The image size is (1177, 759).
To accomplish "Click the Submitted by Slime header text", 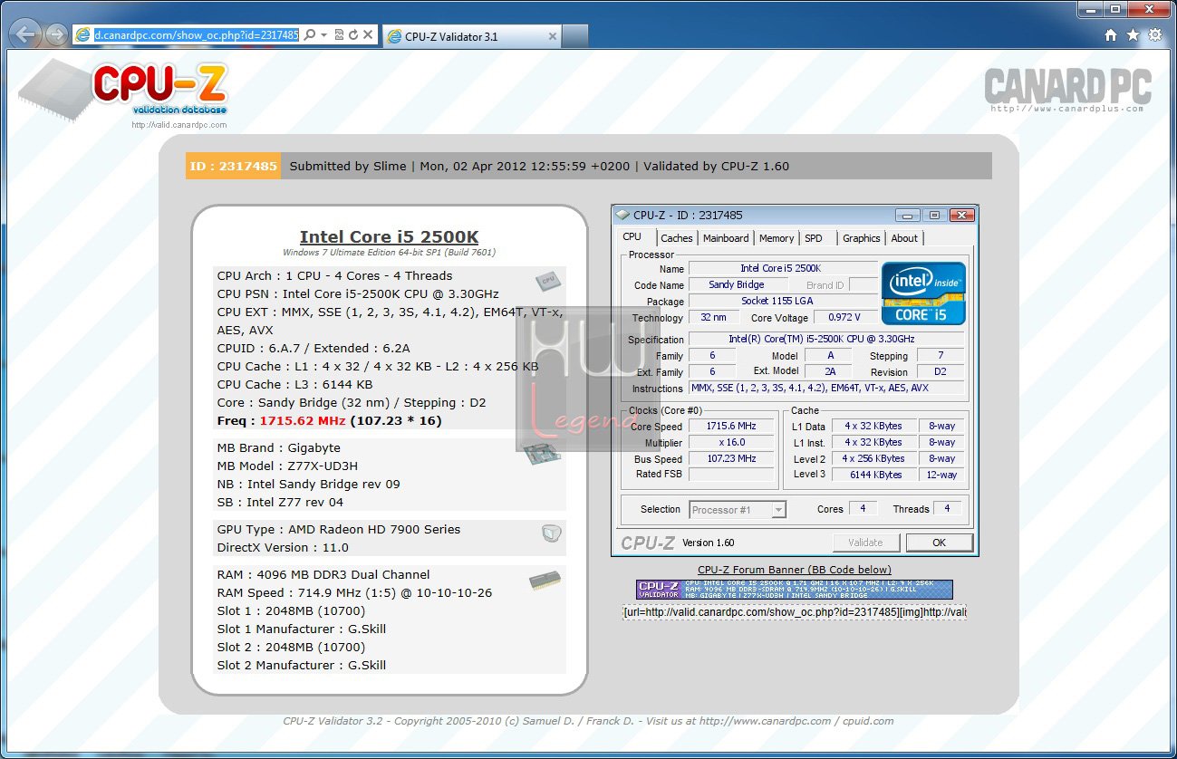I will click(x=346, y=166).
